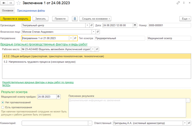
Task: Expand the Направление dropdown list
Action: (x=71, y=38)
